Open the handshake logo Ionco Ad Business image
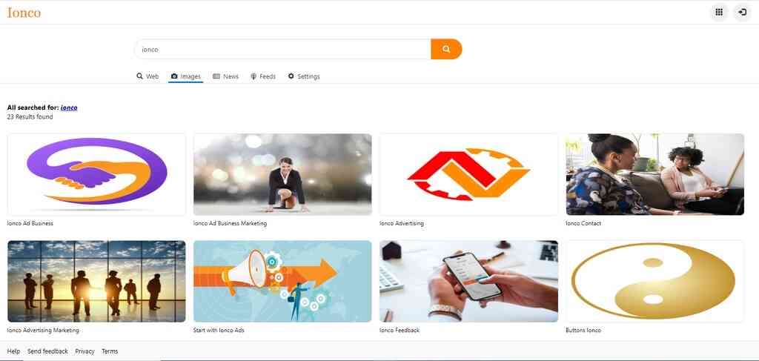Screen dimensions: 759x361 coord(97,175)
